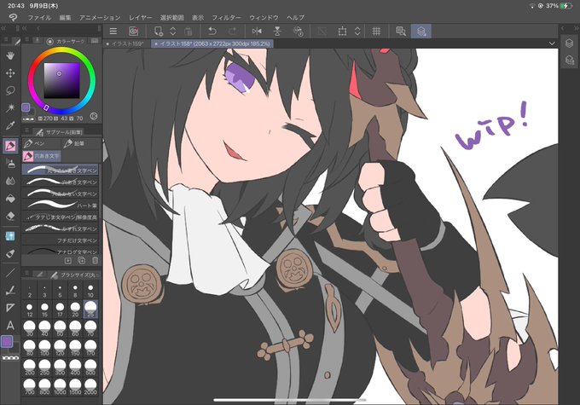580x405 pixels.
Task: Open the アニメーション menu
Action: [100, 17]
